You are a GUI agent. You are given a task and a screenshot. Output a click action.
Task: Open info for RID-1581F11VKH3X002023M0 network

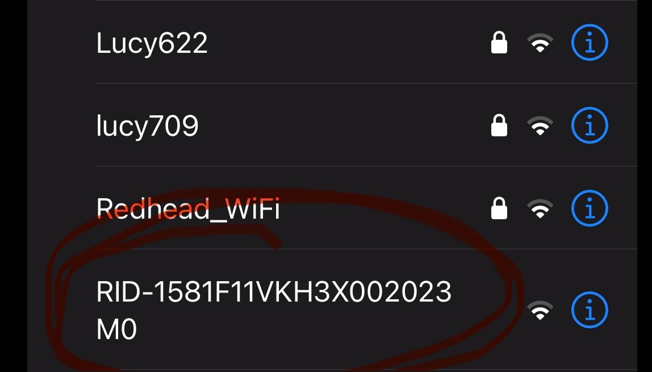(x=590, y=310)
